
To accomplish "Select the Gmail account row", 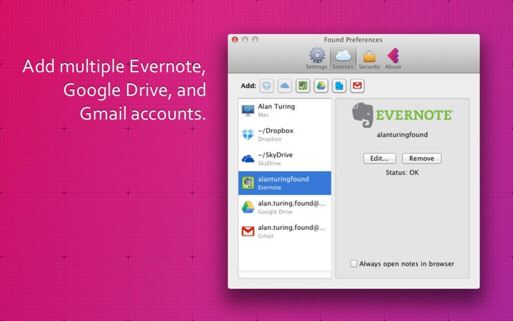I will tap(285, 232).
